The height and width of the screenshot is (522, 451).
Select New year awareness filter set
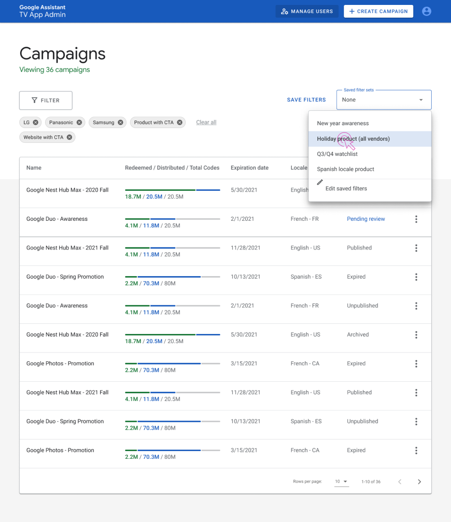click(370, 124)
